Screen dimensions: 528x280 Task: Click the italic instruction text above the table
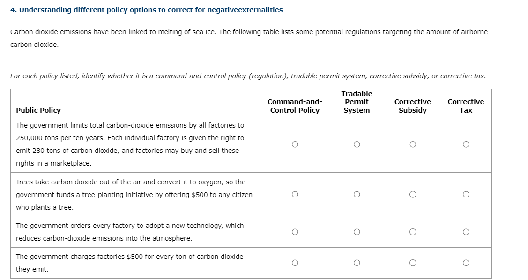[x=248, y=76]
